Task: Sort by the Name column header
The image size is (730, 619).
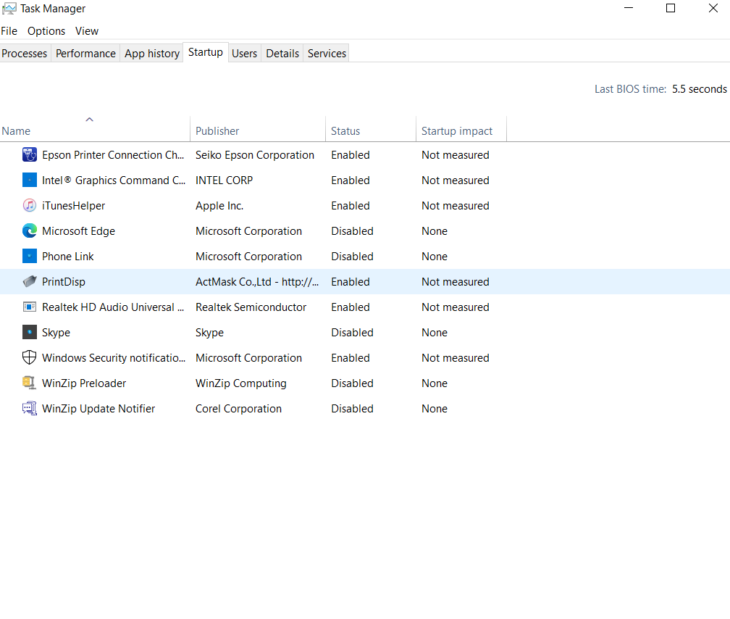Action: tap(95, 128)
